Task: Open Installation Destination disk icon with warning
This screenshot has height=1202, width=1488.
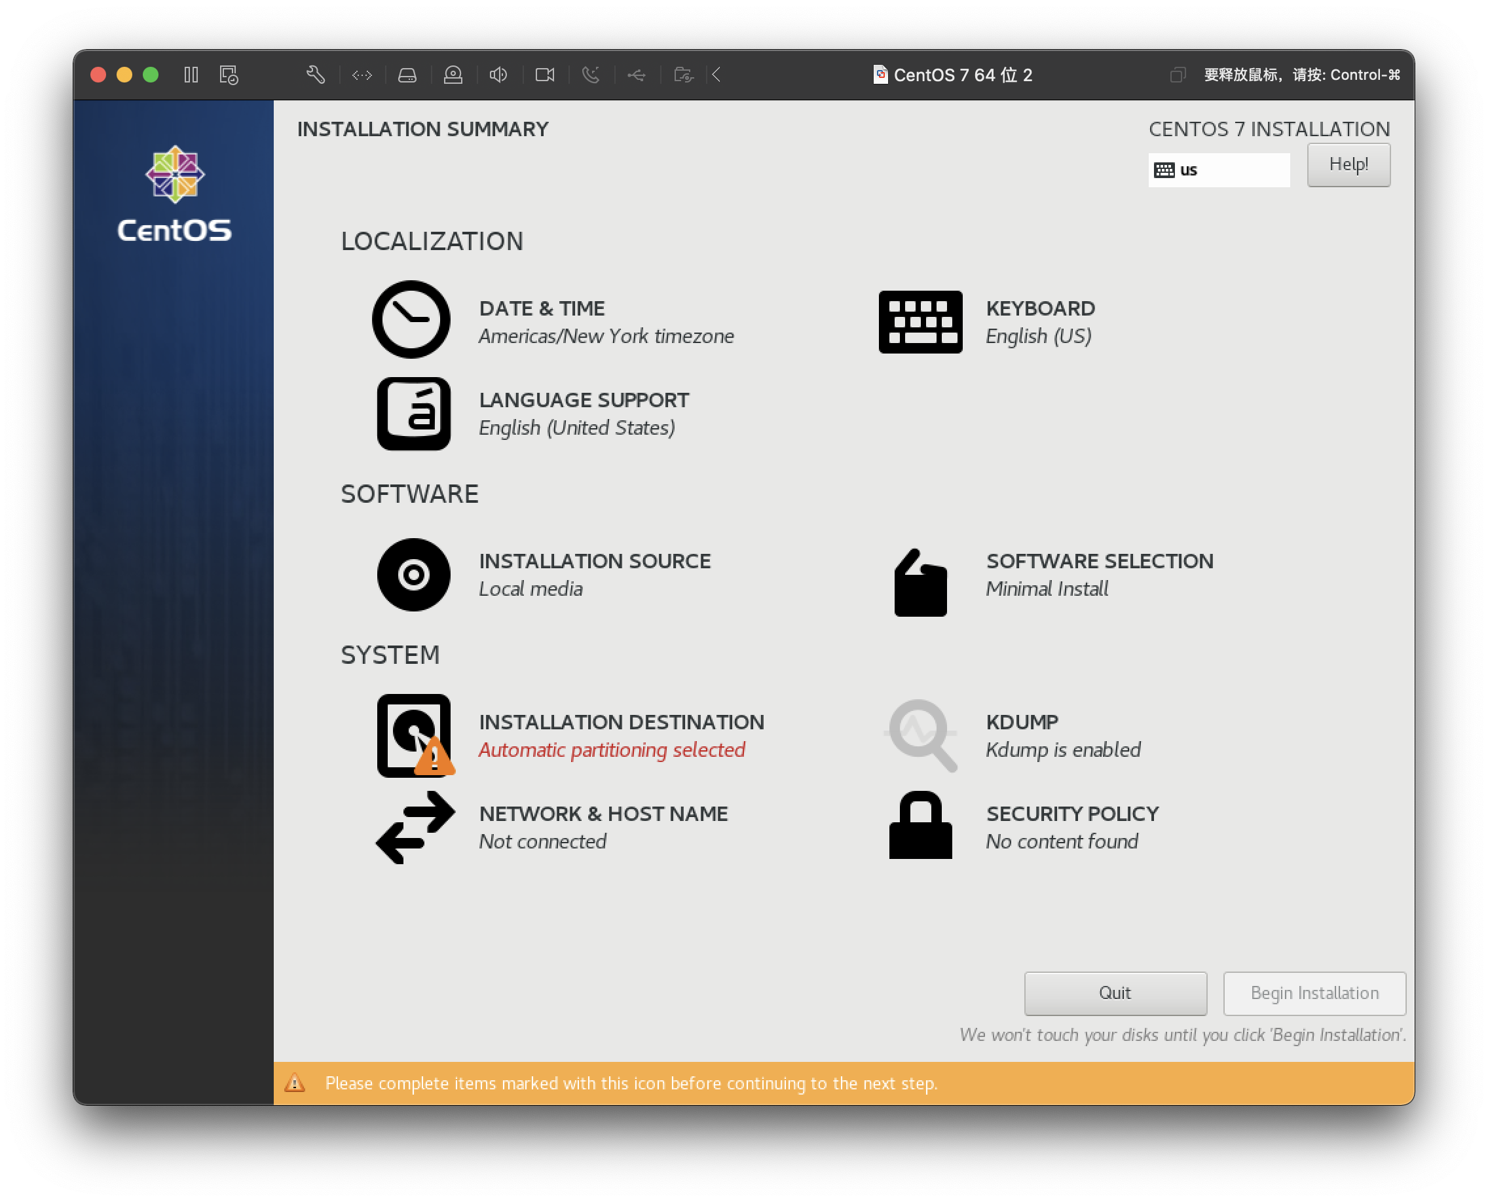Action: [x=415, y=735]
